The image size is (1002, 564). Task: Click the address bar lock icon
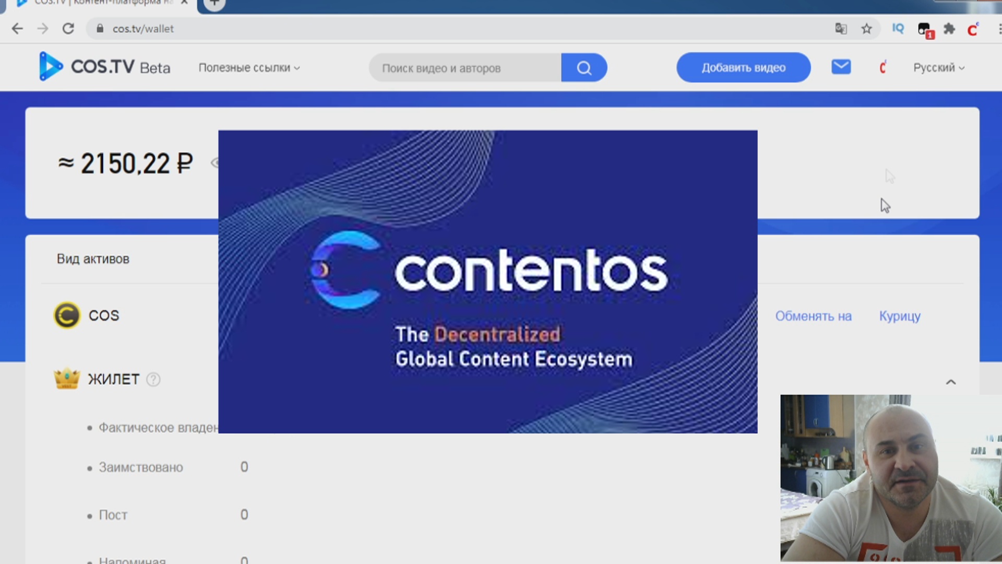coord(100,29)
